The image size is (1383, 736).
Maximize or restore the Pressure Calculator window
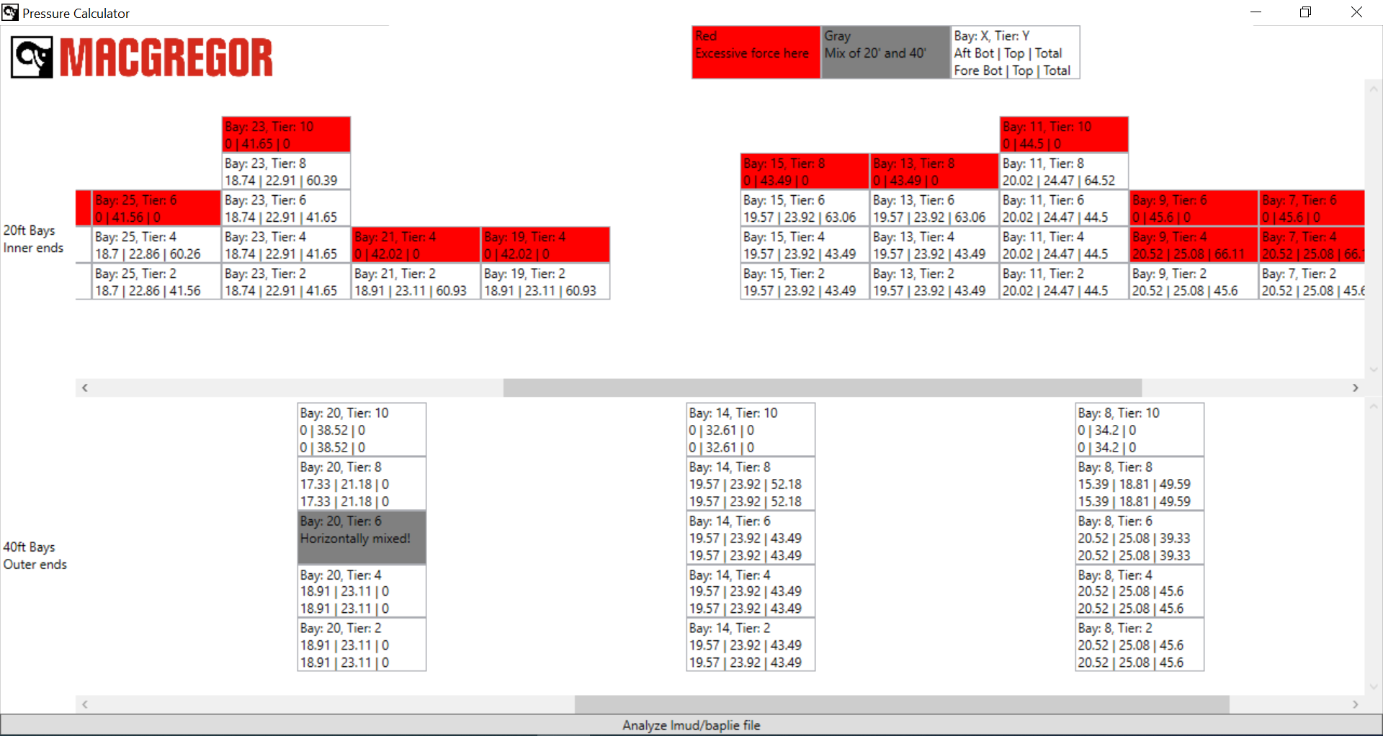coord(1305,12)
